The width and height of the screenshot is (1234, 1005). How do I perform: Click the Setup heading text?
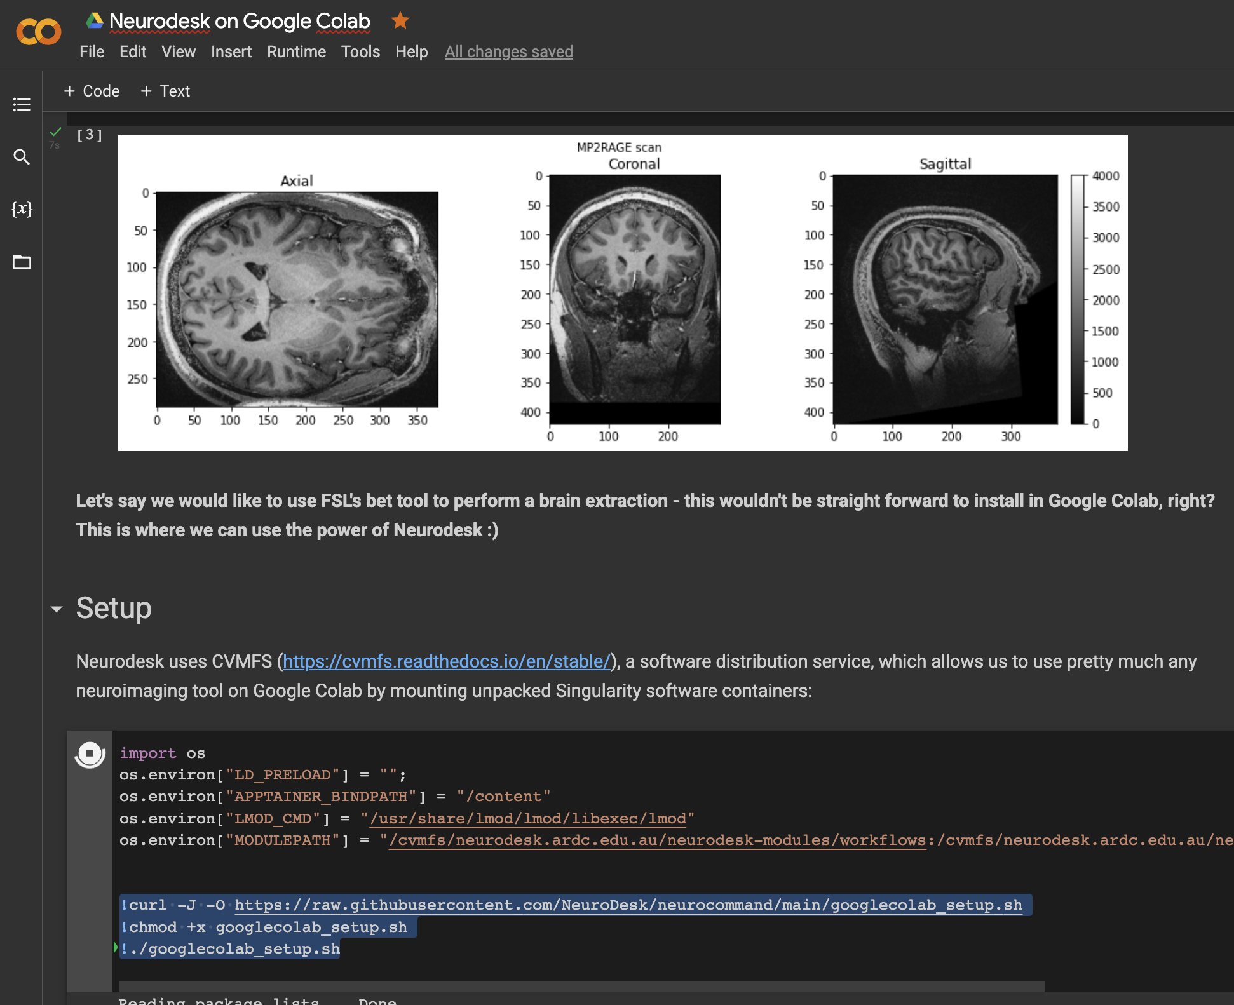click(114, 608)
